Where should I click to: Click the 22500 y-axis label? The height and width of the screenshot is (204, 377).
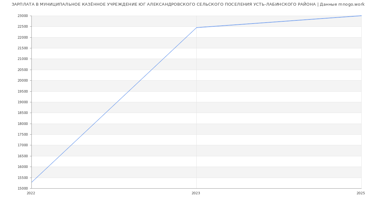point(23,27)
